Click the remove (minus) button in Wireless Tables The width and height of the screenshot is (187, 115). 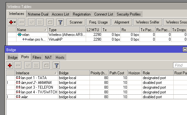click(22, 22)
